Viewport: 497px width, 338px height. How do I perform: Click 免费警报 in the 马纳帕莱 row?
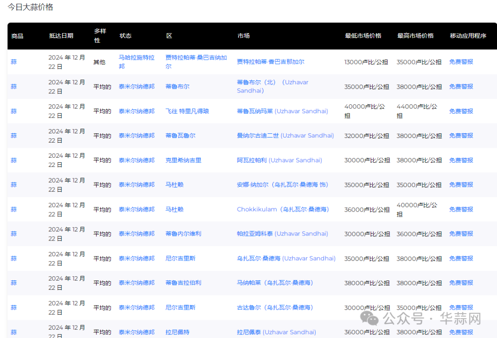pos(461,283)
